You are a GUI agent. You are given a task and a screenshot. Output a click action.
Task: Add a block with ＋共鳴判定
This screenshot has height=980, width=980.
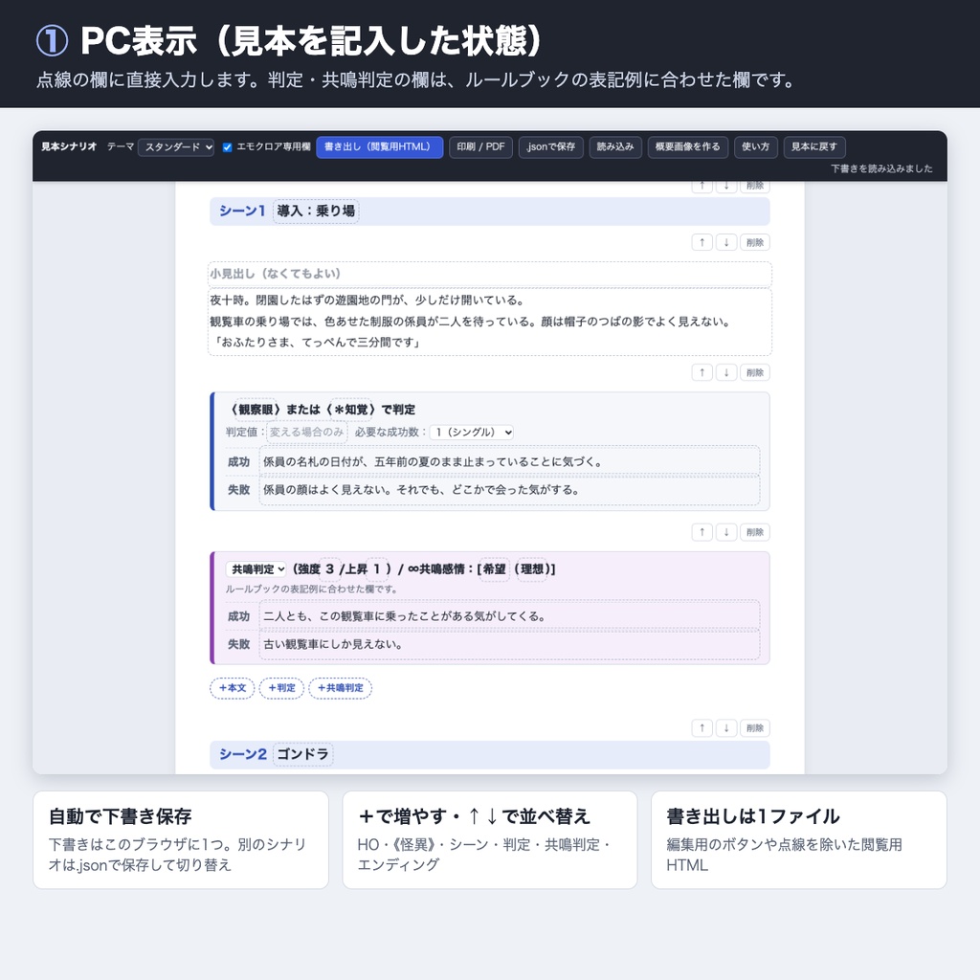(x=341, y=688)
